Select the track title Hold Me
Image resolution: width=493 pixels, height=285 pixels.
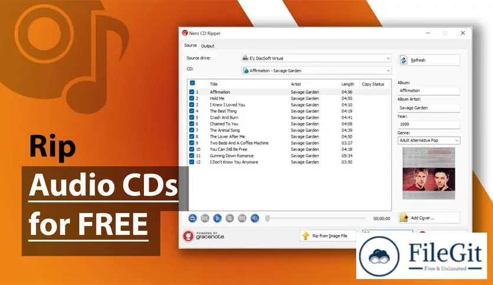pos(217,98)
